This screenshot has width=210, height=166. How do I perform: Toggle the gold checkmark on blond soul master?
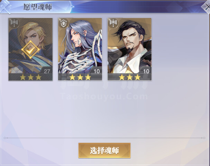click(30, 50)
